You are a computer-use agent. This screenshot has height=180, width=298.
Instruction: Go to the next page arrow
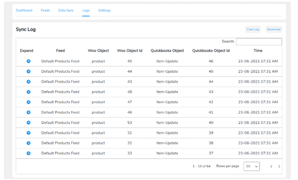(279, 166)
